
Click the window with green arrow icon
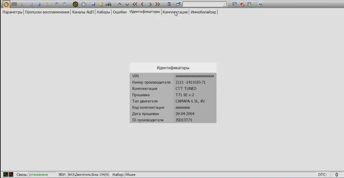pos(178,4)
